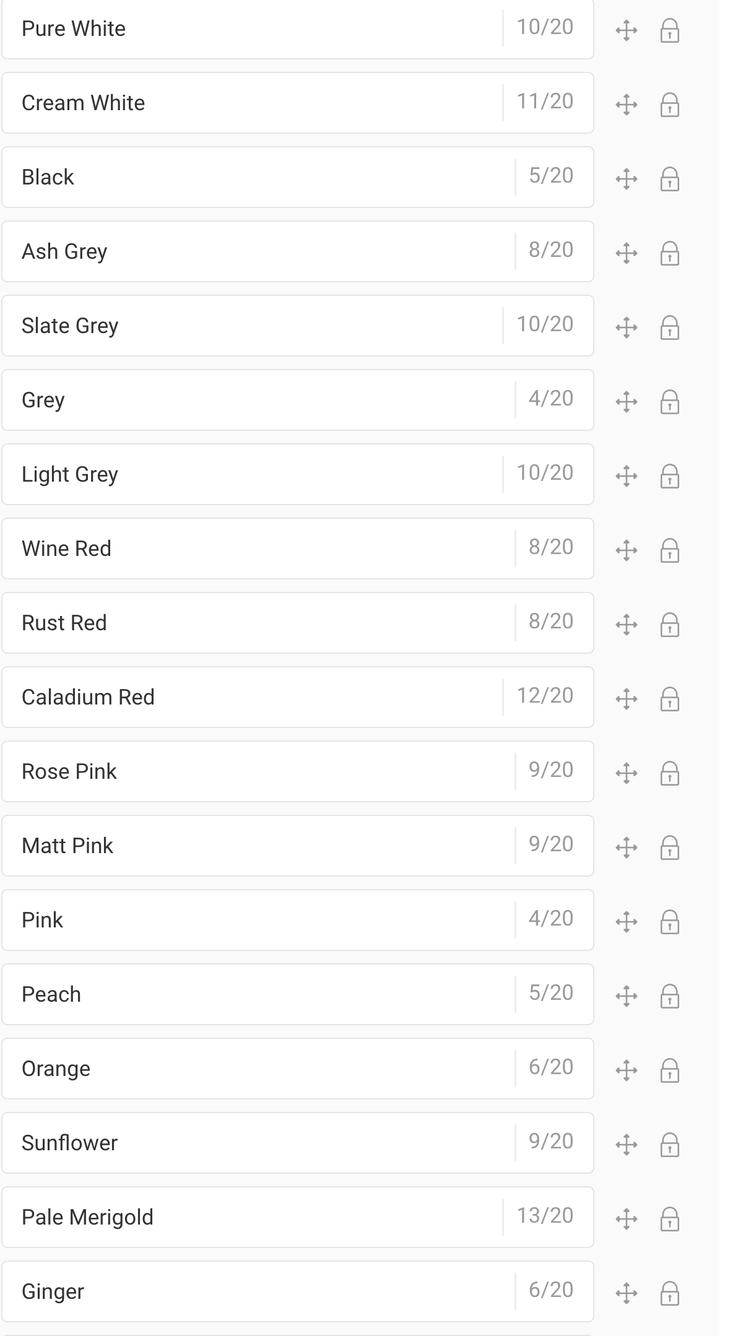This screenshot has width=738, height=1336.
Task: Click the move handle for Sunflower
Action: coord(627,1145)
